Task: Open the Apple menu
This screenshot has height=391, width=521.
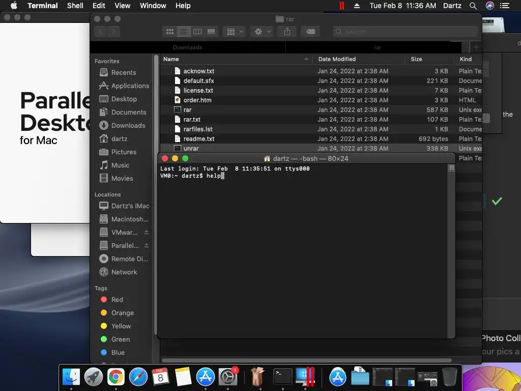Action: click(14, 6)
